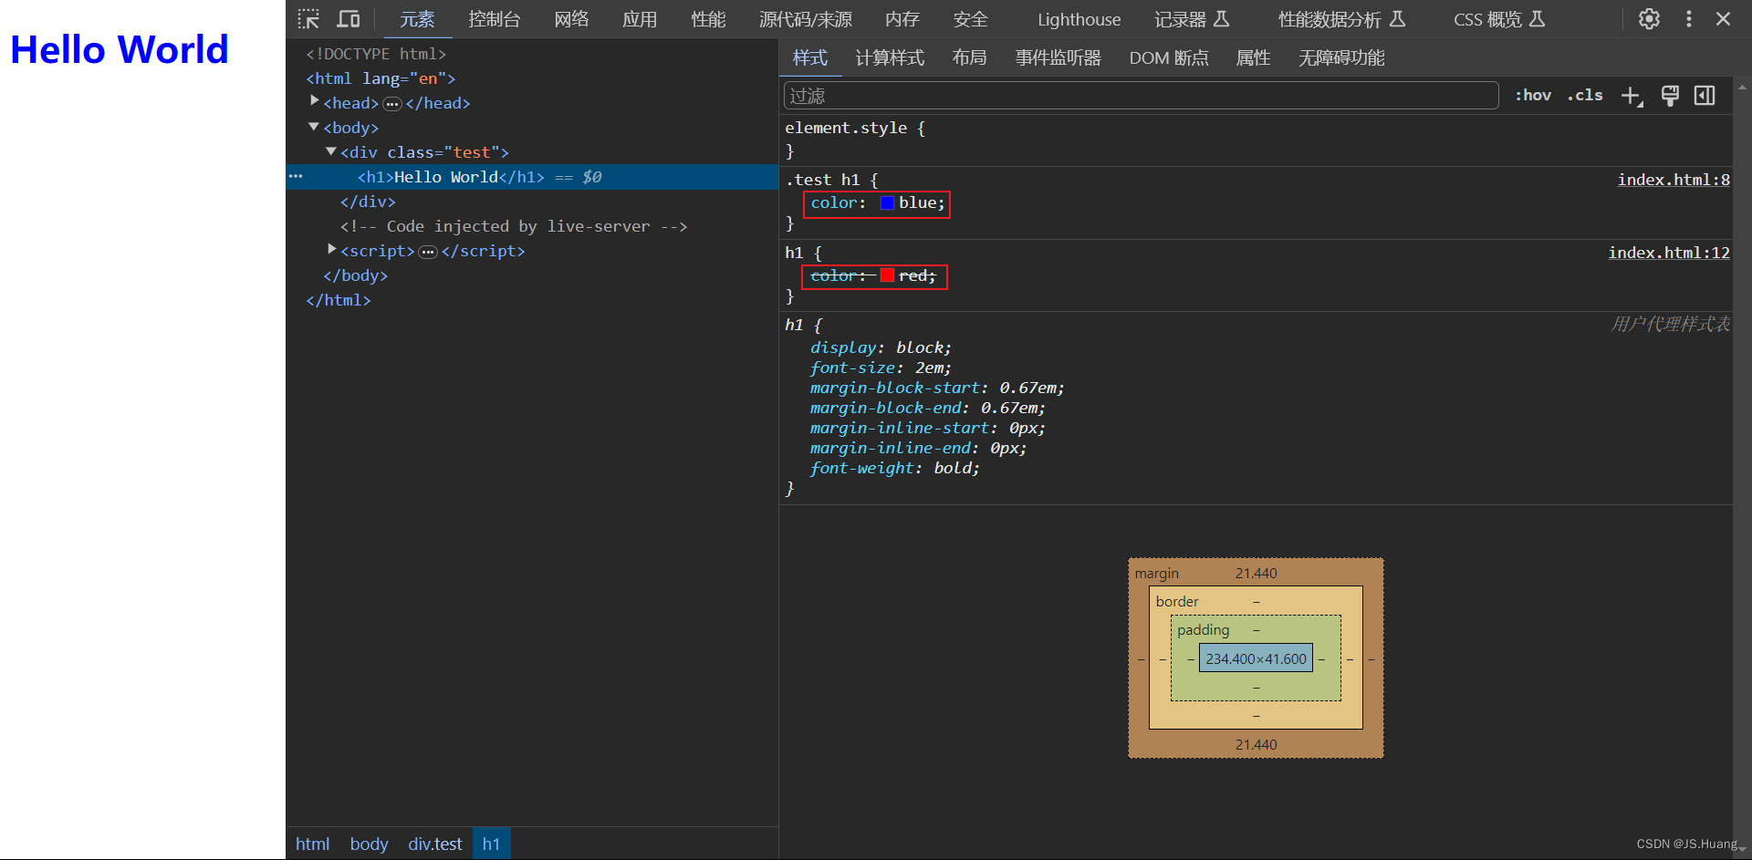
Task: Click the margin-block-start: 0.67em declaration
Action: (x=937, y=388)
